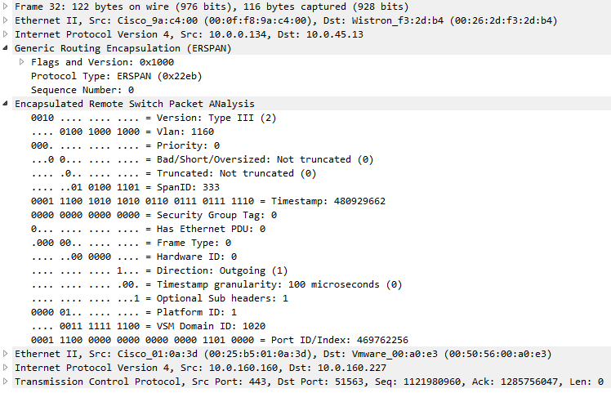
Task: Expand IPv4 Src 10.0.0.134 node
Action: click(x=5, y=34)
